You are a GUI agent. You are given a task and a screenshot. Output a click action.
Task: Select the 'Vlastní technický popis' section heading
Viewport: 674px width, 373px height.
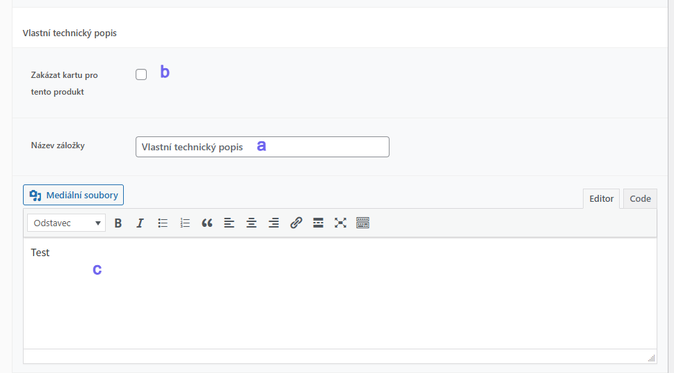[x=70, y=33]
